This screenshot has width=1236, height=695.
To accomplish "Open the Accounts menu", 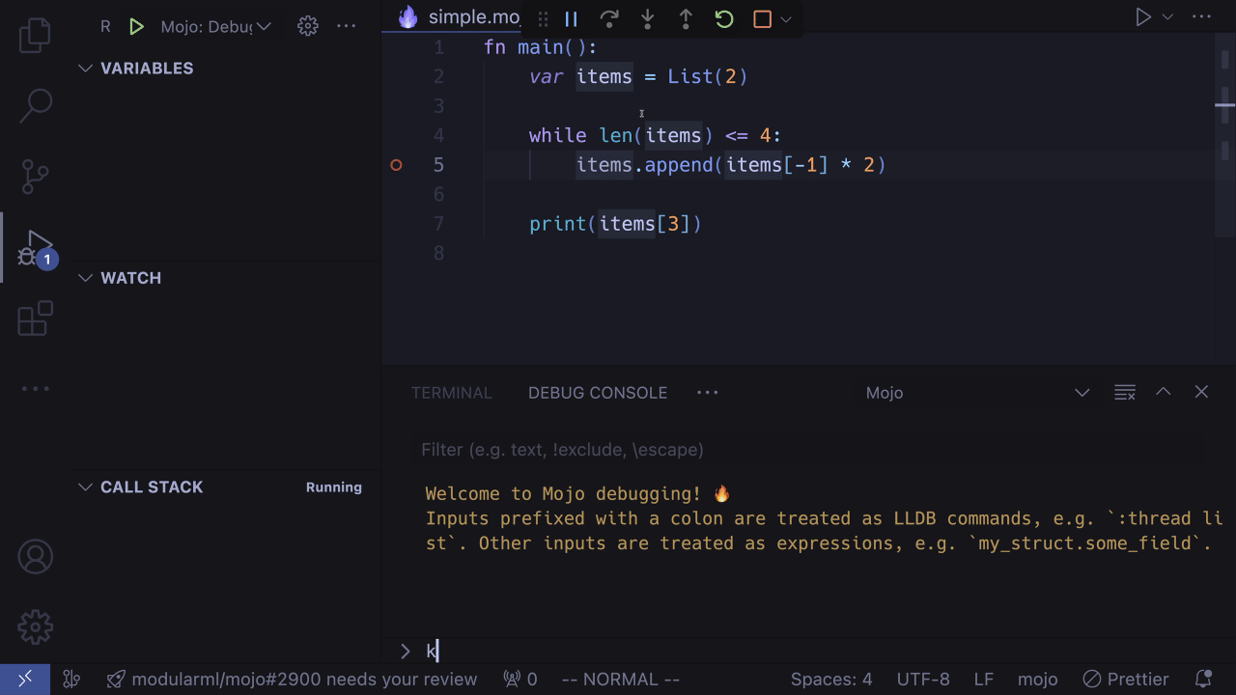I will (x=35, y=557).
